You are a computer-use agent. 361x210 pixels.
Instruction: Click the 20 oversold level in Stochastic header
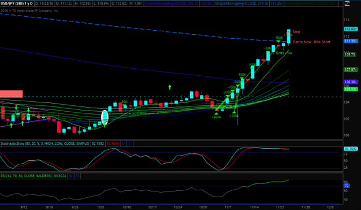pyautogui.click(x=130, y=143)
